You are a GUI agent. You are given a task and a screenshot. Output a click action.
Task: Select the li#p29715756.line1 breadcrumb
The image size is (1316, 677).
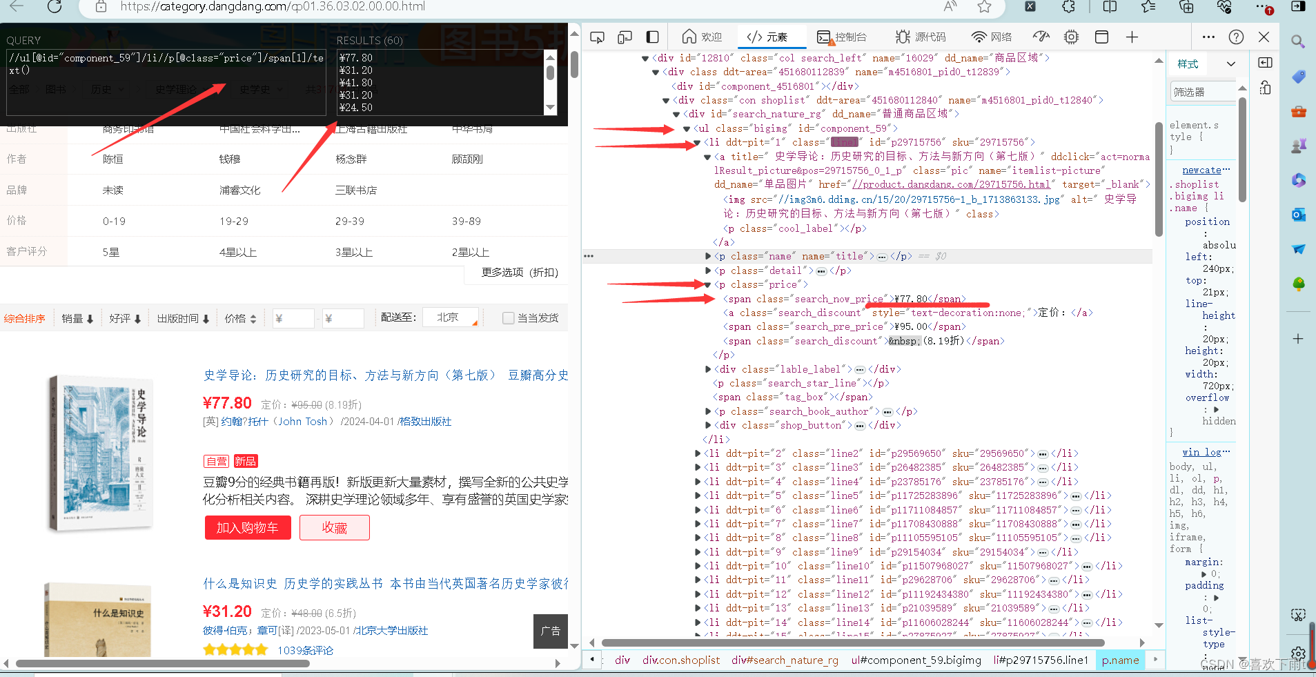tap(1040, 660)
